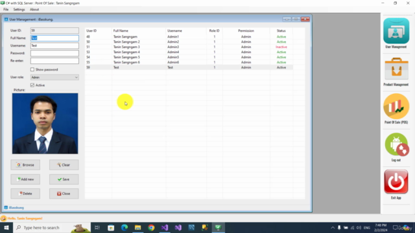
Task: Click the Log-out icon
Action: point(396,144)
